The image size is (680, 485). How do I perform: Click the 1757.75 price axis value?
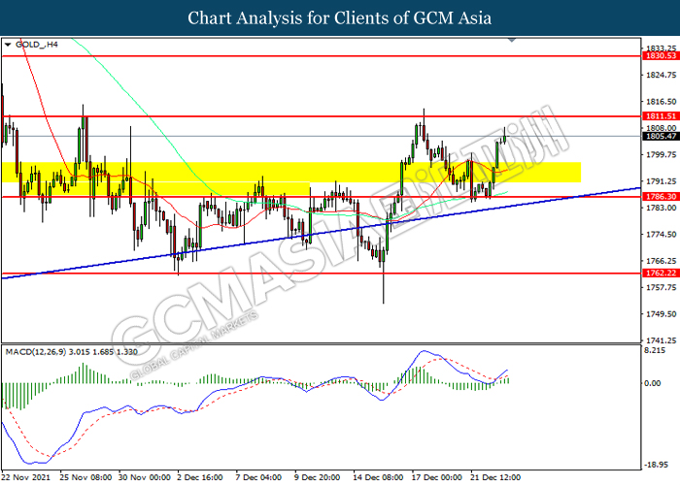[x=661, y=287]
